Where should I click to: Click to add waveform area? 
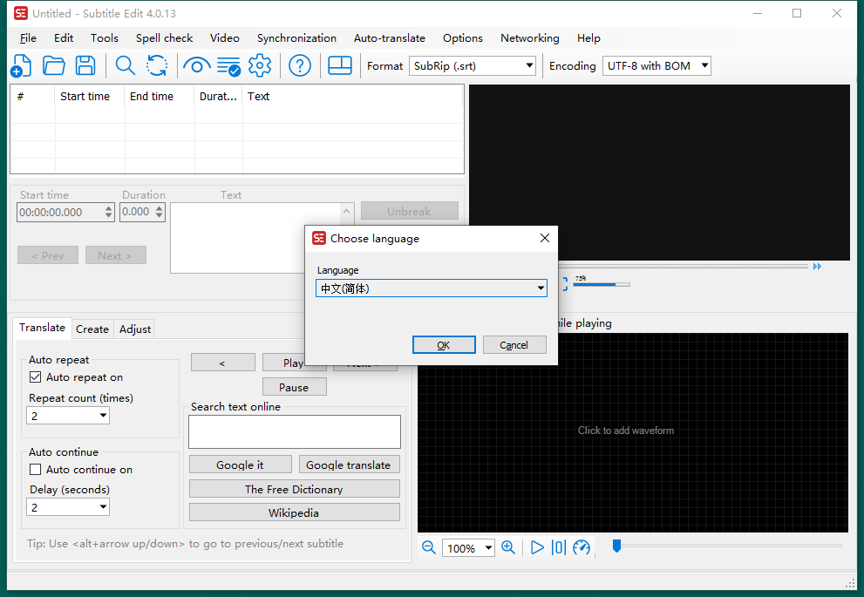point(633,432)
